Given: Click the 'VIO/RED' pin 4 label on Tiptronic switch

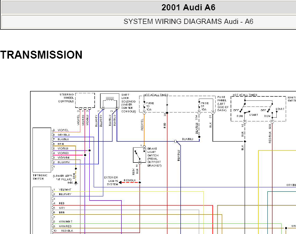Looking at the screenshot, I should pyautogui.click(x=63, y=153).
